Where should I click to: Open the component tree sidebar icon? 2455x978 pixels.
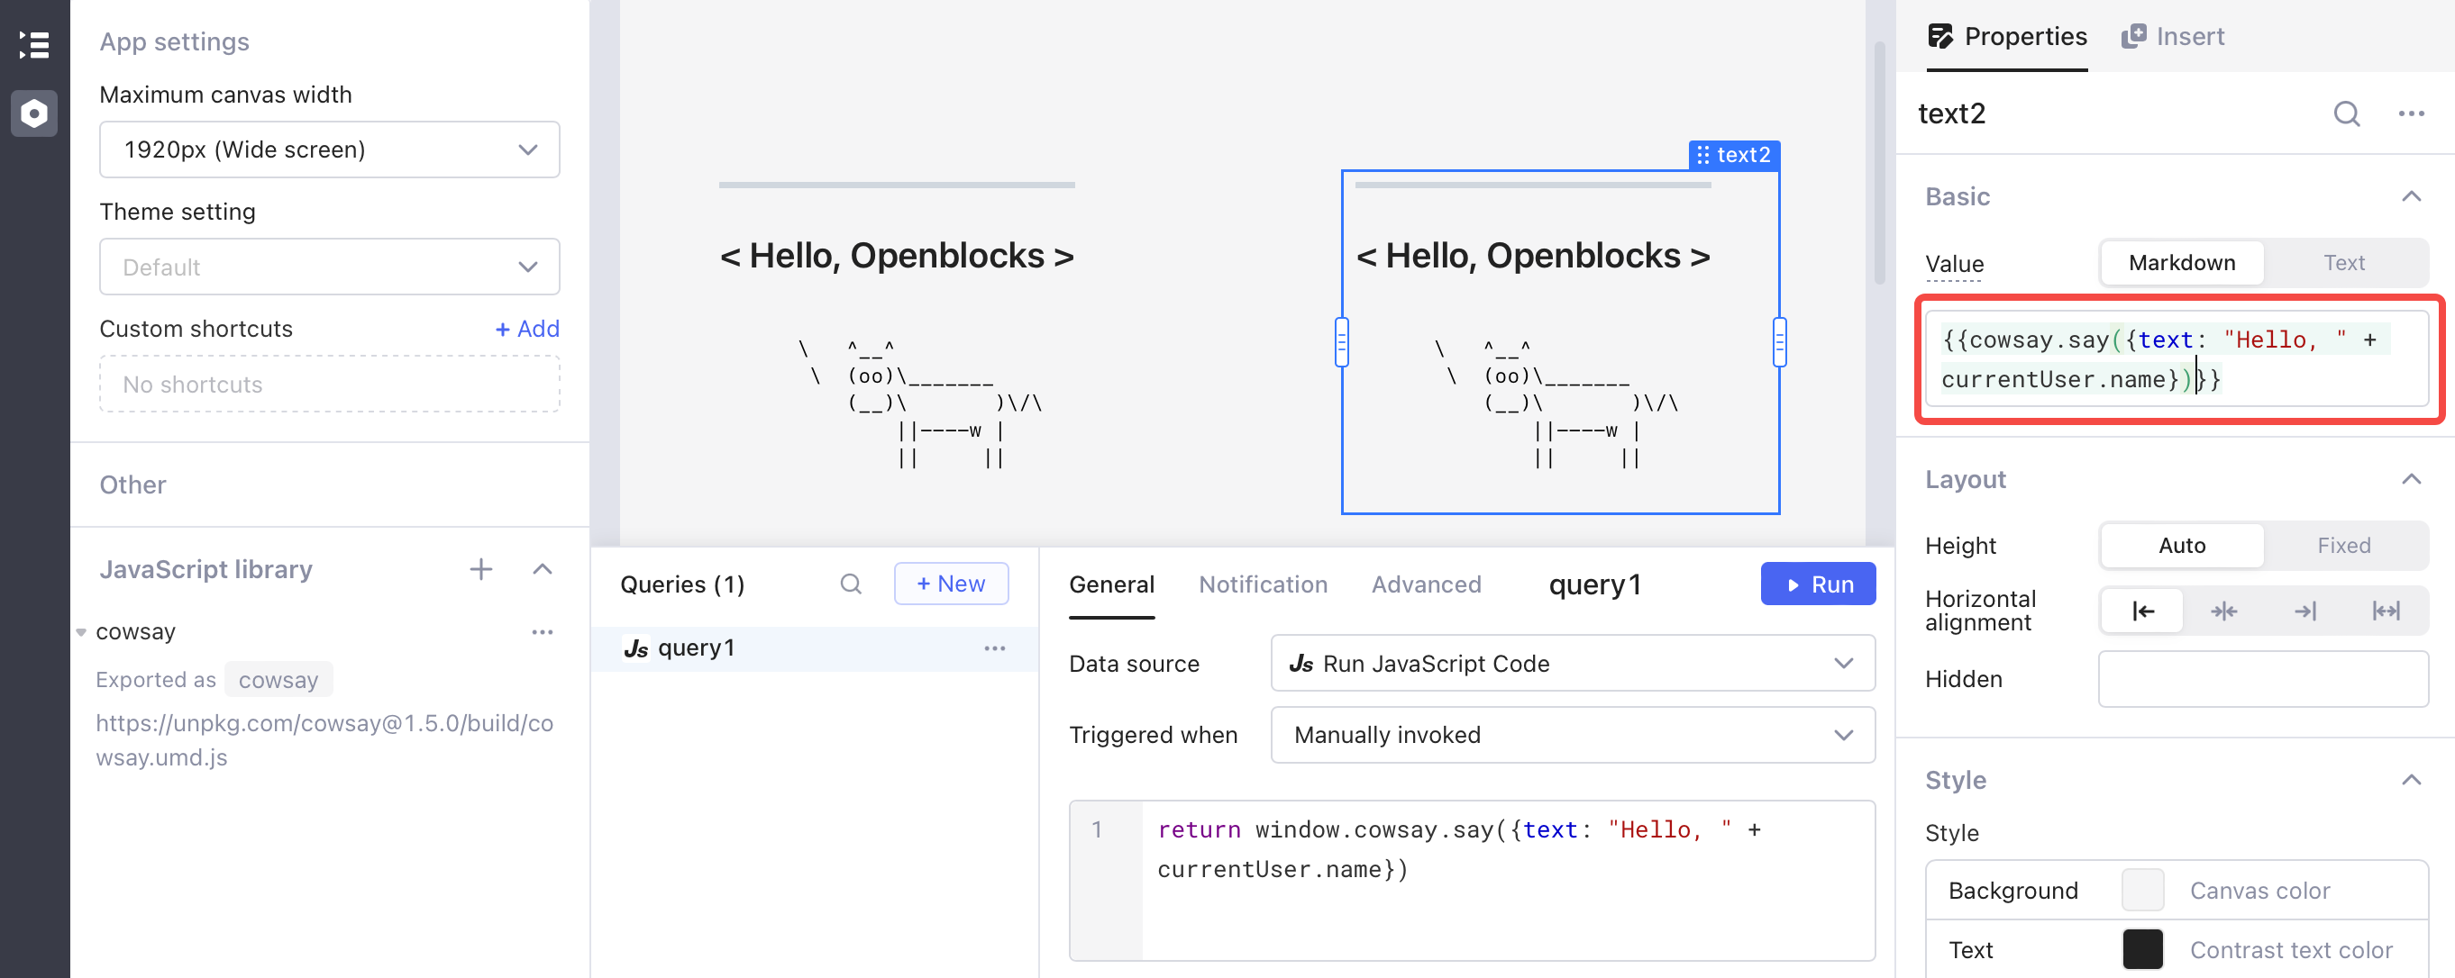point(34,45)
